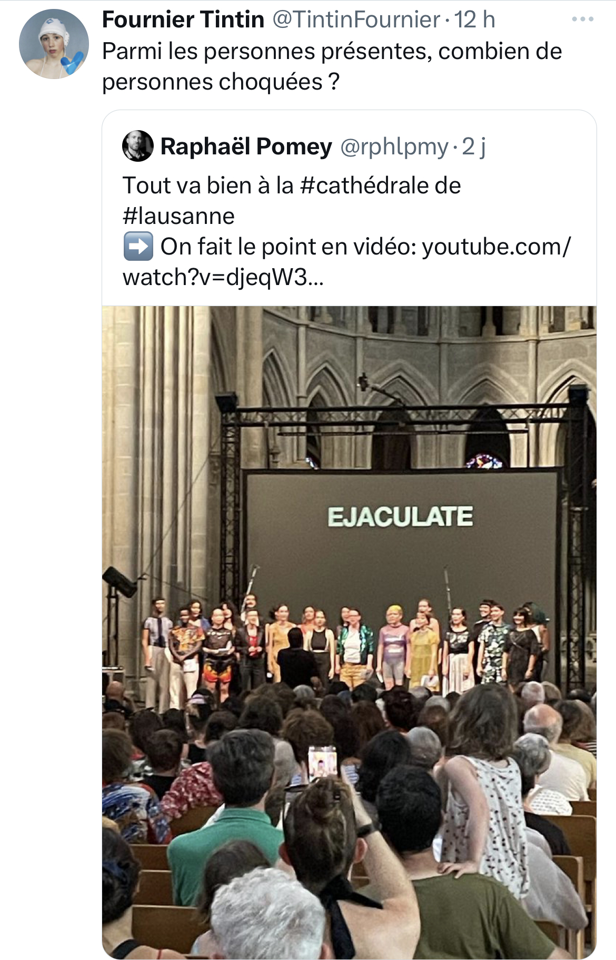616x960 pixels.
Task: Tap the projection screen showing 'EJACULATE' in photo
Action: pyautogui.click(x=401, y=548)
